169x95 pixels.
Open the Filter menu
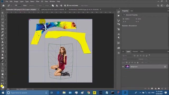[37, 2]
